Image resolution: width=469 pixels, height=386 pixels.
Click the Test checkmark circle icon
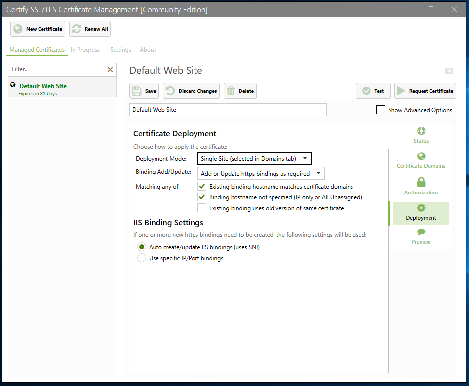tap(366, 91)
